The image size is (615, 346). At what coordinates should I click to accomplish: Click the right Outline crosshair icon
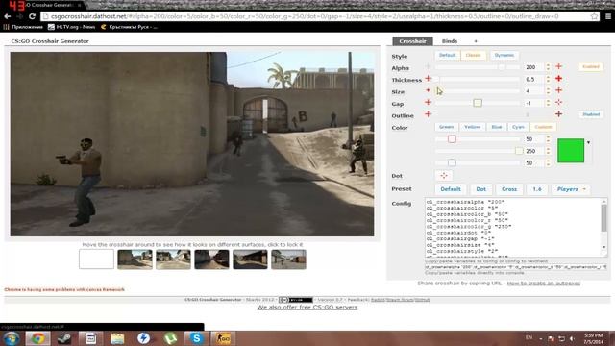coord(558,114)
